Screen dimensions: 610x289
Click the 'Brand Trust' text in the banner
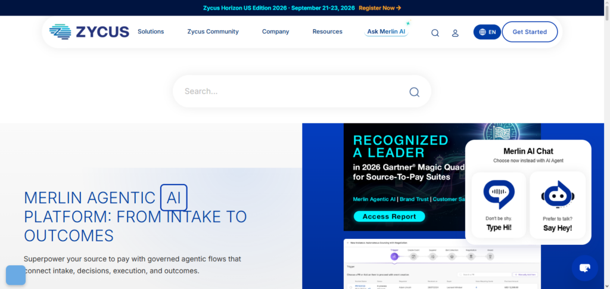414,199
